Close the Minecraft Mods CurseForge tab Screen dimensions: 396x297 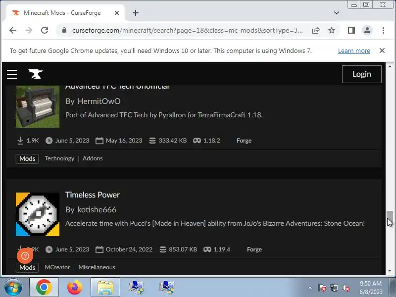(x=117, y=13)
